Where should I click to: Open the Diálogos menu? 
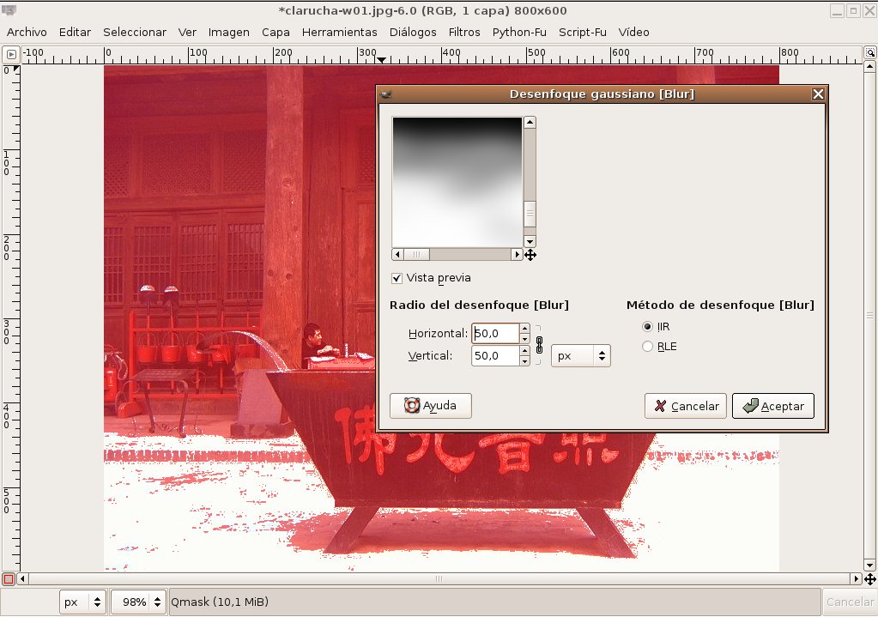coord(413,33)
